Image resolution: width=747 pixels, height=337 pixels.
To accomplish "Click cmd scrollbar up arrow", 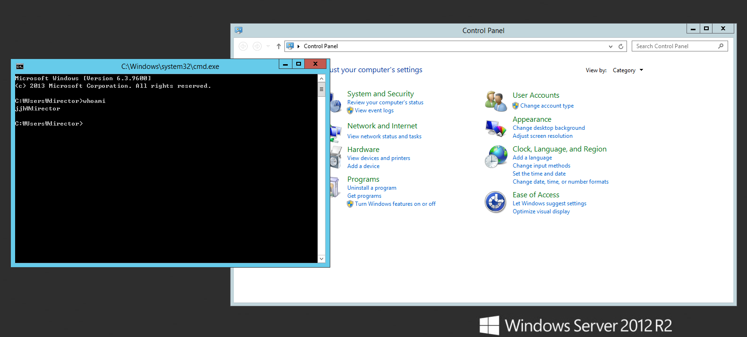I will (x=321, y=78).
